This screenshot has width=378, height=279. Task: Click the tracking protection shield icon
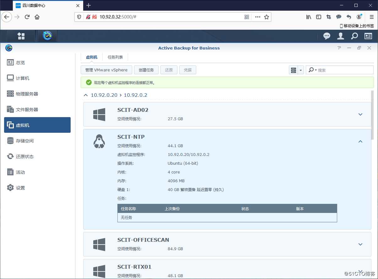79,17
